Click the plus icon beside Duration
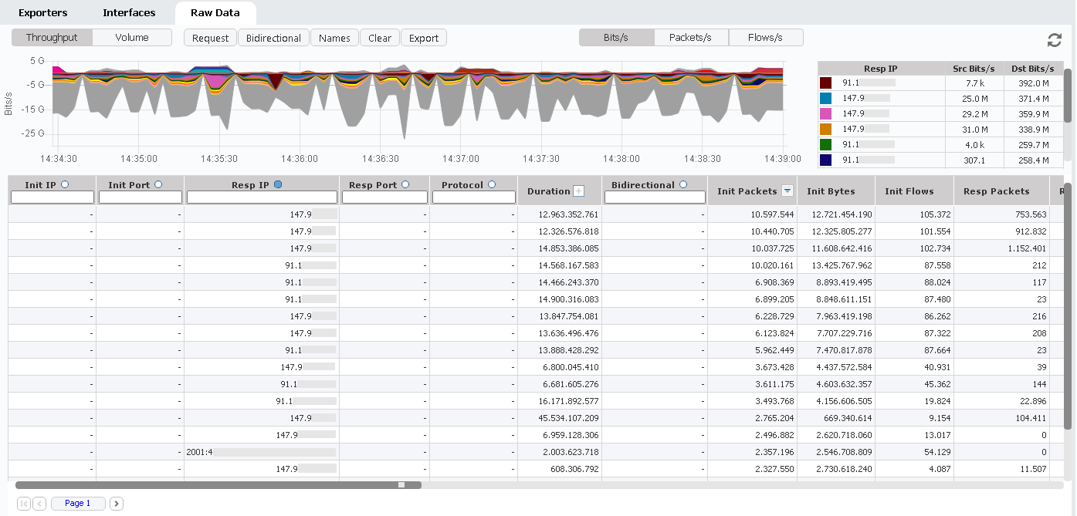 (578, 191)
